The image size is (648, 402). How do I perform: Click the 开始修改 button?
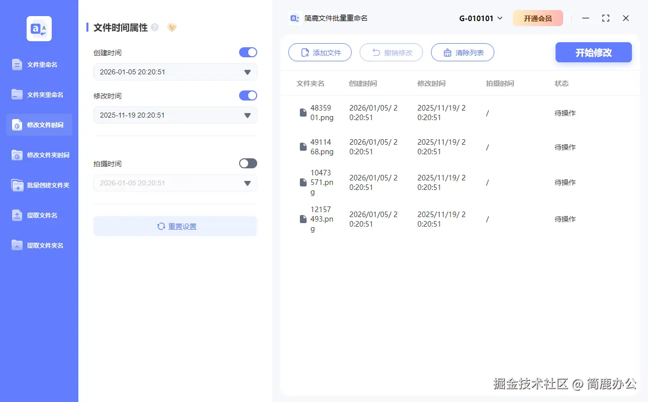coord(593,52)
